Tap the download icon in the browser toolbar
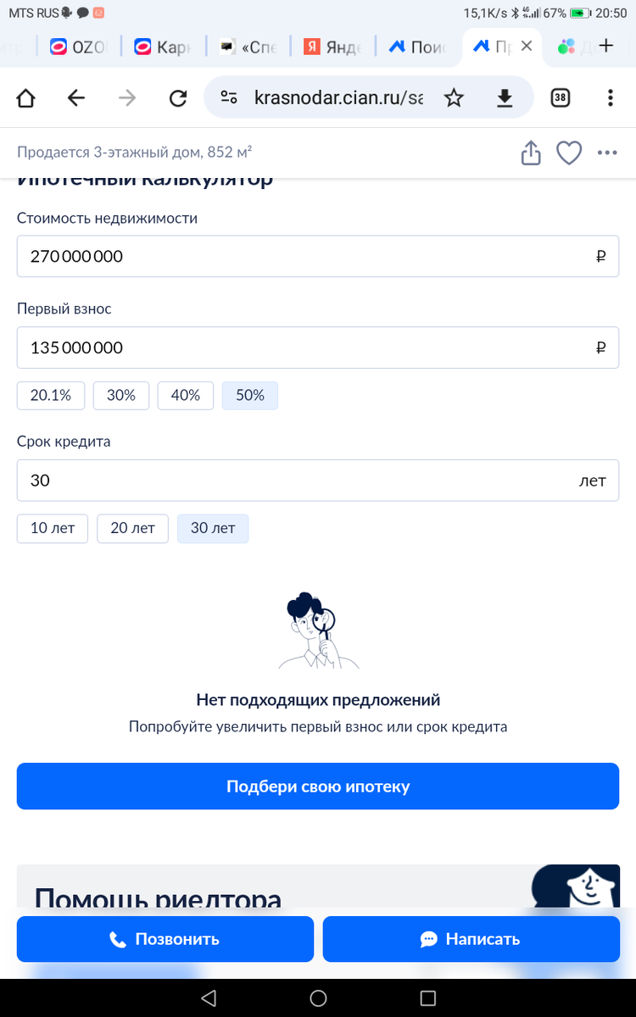 505,97
